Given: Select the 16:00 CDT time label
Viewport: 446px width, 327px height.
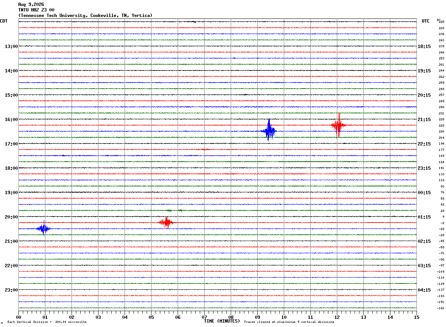Looking at the screenshot, I should tap(11, 119).
